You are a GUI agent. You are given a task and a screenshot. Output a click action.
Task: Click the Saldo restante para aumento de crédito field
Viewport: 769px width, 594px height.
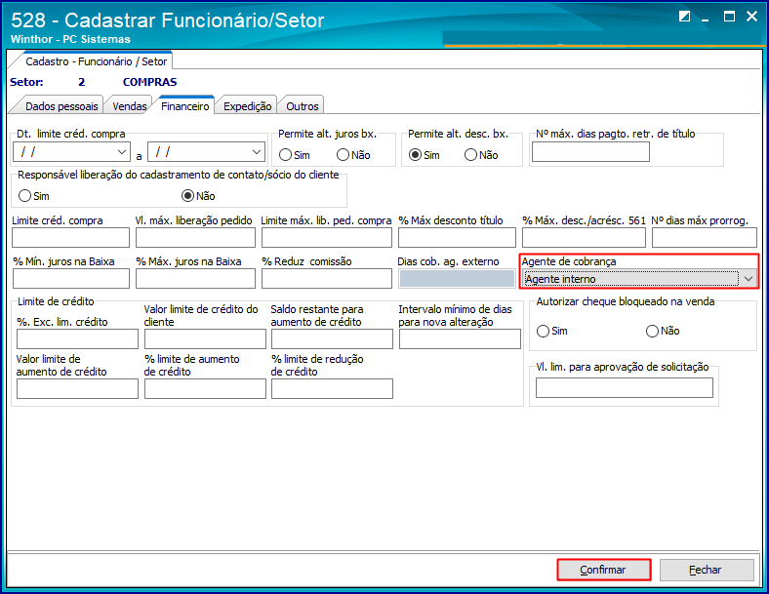click(332, 338)
